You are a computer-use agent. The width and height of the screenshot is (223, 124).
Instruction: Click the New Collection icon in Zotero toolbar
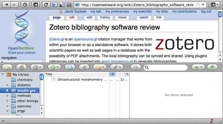click(x=7, y=67)
